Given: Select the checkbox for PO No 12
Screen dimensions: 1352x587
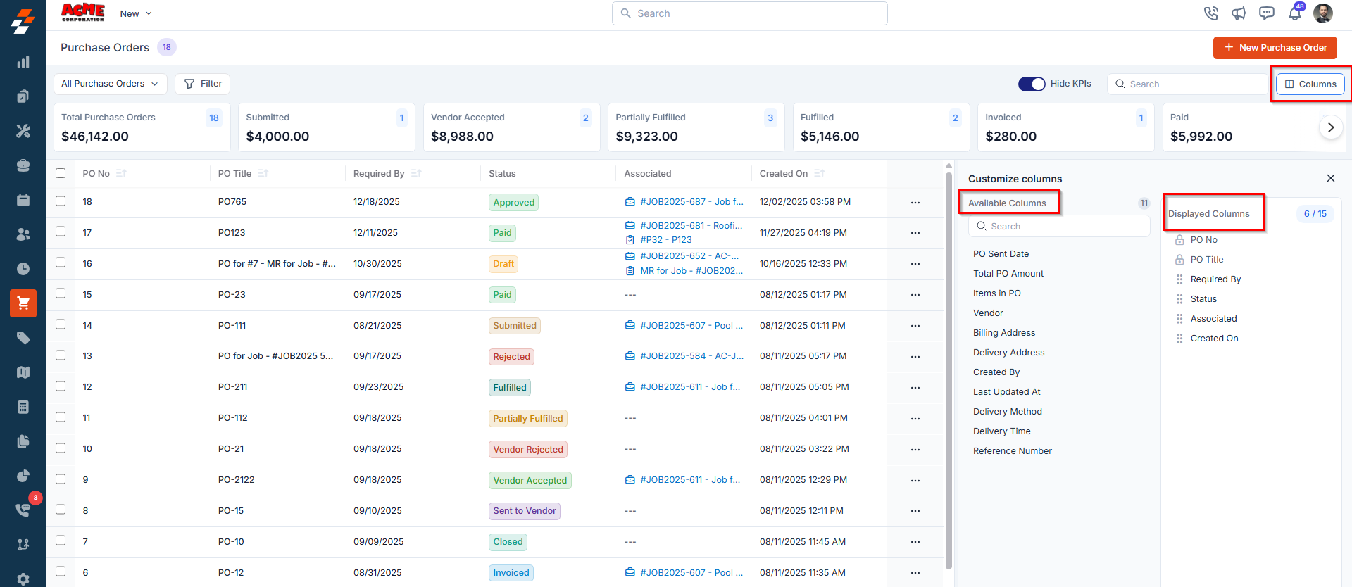Looking at the screenshot, I should pos(61,386).
